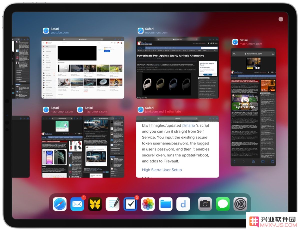The width and height of the screenshot is (300, 231).
Task: Click the @mario mention link
Action: point(189,125)
